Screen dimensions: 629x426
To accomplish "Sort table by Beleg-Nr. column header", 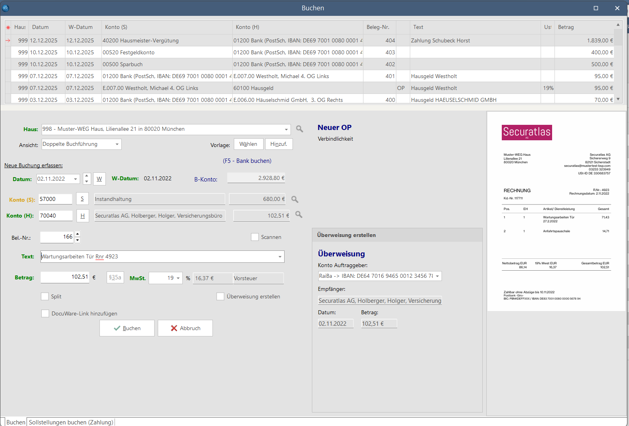I will pos(380,27).
